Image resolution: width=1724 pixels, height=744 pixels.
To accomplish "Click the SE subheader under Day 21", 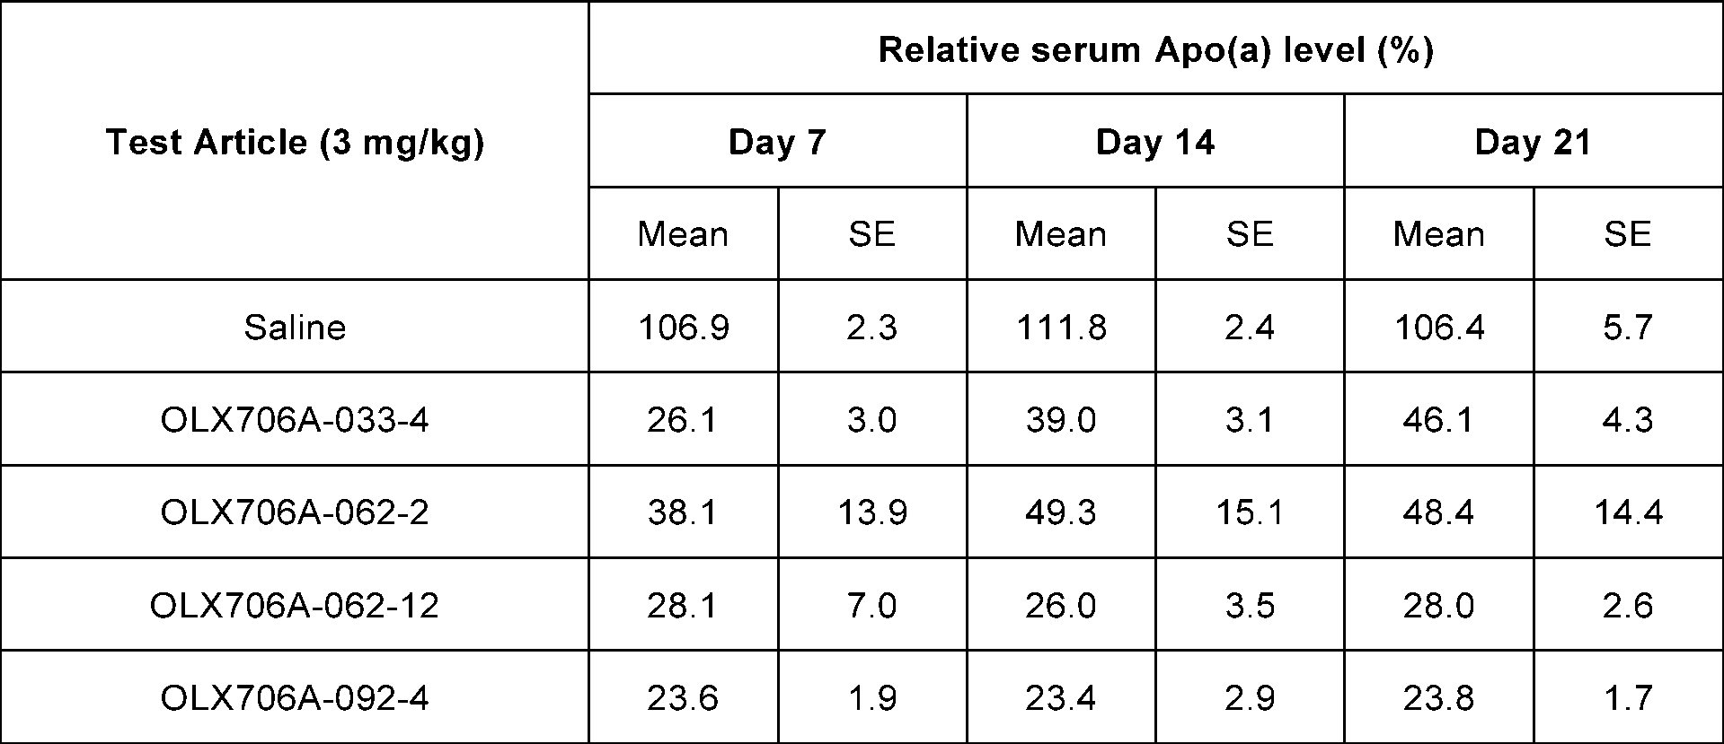I will tap(1627, 234).
